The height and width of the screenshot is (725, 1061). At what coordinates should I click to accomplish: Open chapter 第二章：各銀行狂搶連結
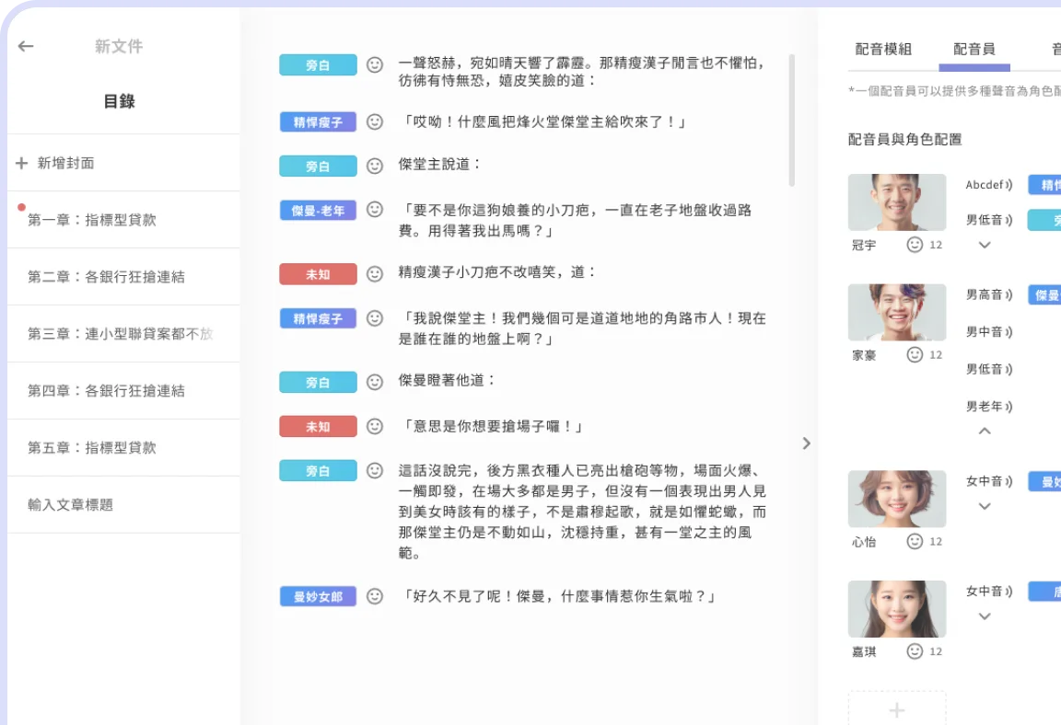tap(106, 277)
